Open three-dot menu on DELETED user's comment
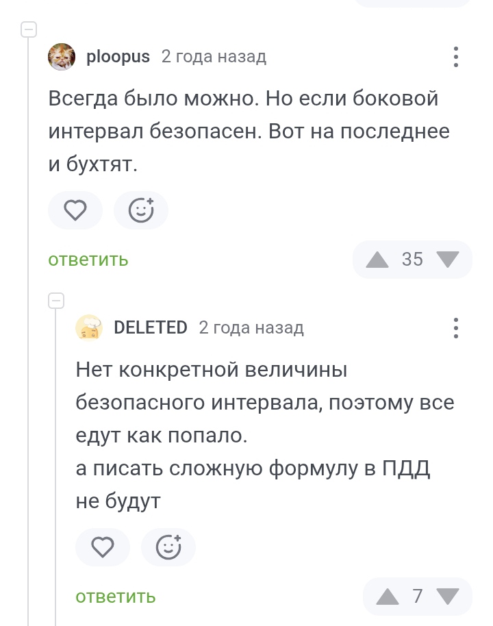 455,328
